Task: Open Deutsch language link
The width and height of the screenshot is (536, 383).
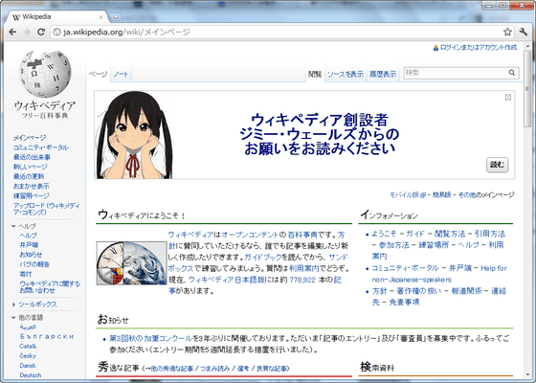Action: click(31, 375)
